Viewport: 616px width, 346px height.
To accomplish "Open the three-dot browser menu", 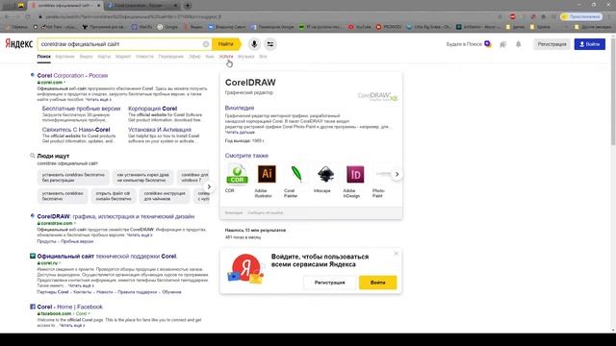I will [609, 16].
